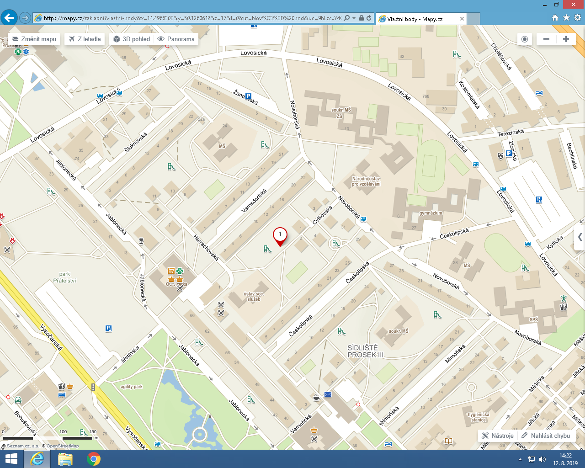The image size is (585, 468).
Task: Open the OpenStreetMap attribution link
Action: [63, 446]
